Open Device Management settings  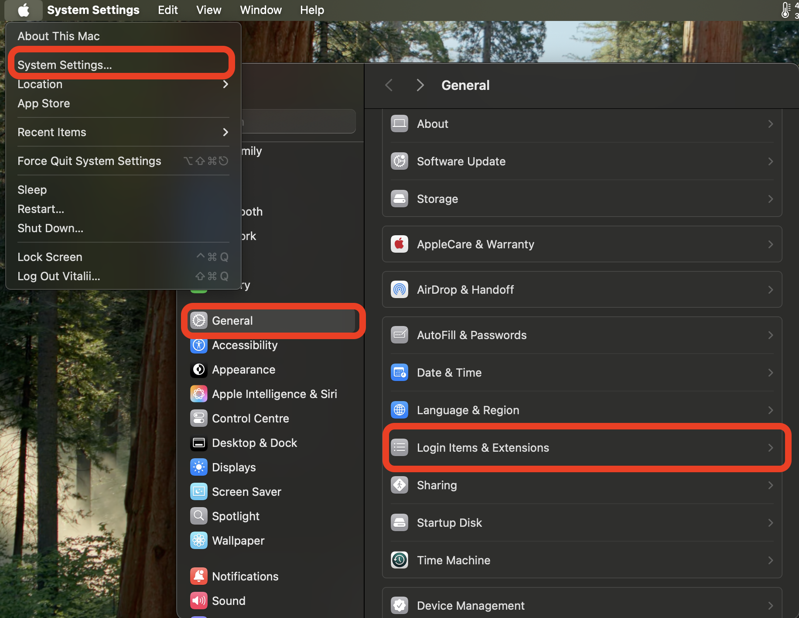[582, 605]
